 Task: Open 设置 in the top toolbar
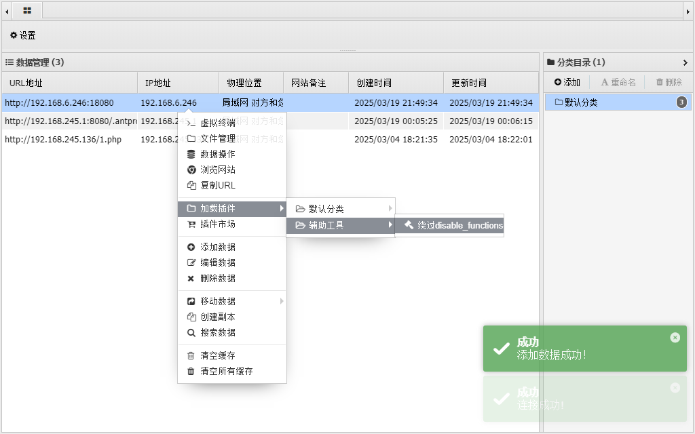point(23,35)
